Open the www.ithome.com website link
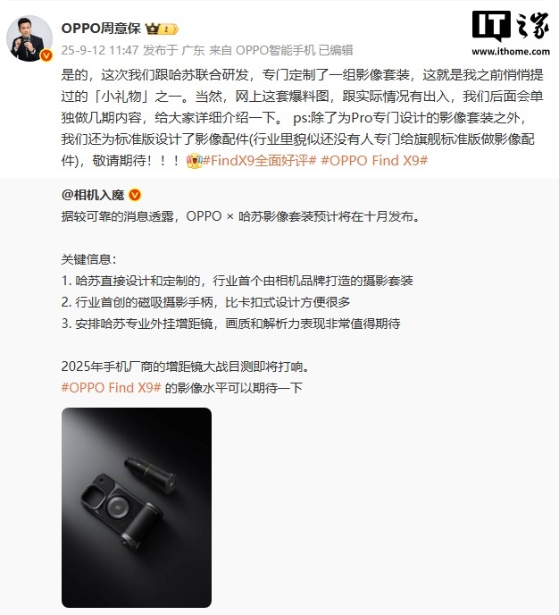 (511, 51)
